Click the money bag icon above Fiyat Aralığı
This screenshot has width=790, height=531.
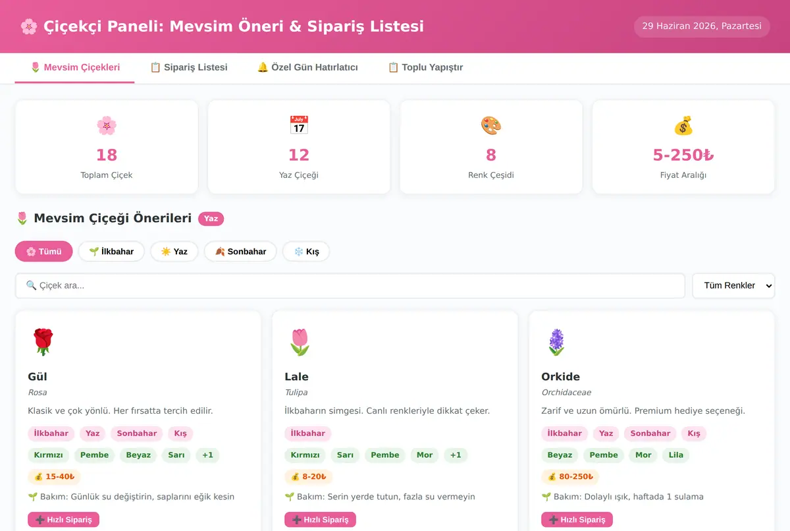click(683, 125)
